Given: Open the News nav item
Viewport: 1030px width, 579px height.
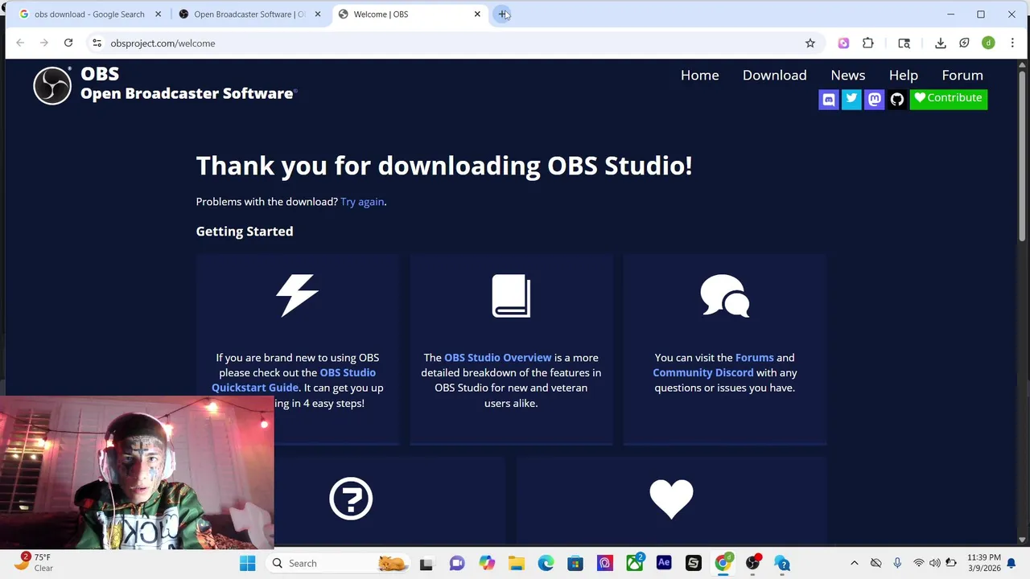Looking at the screenshot, I should (848, 75).
